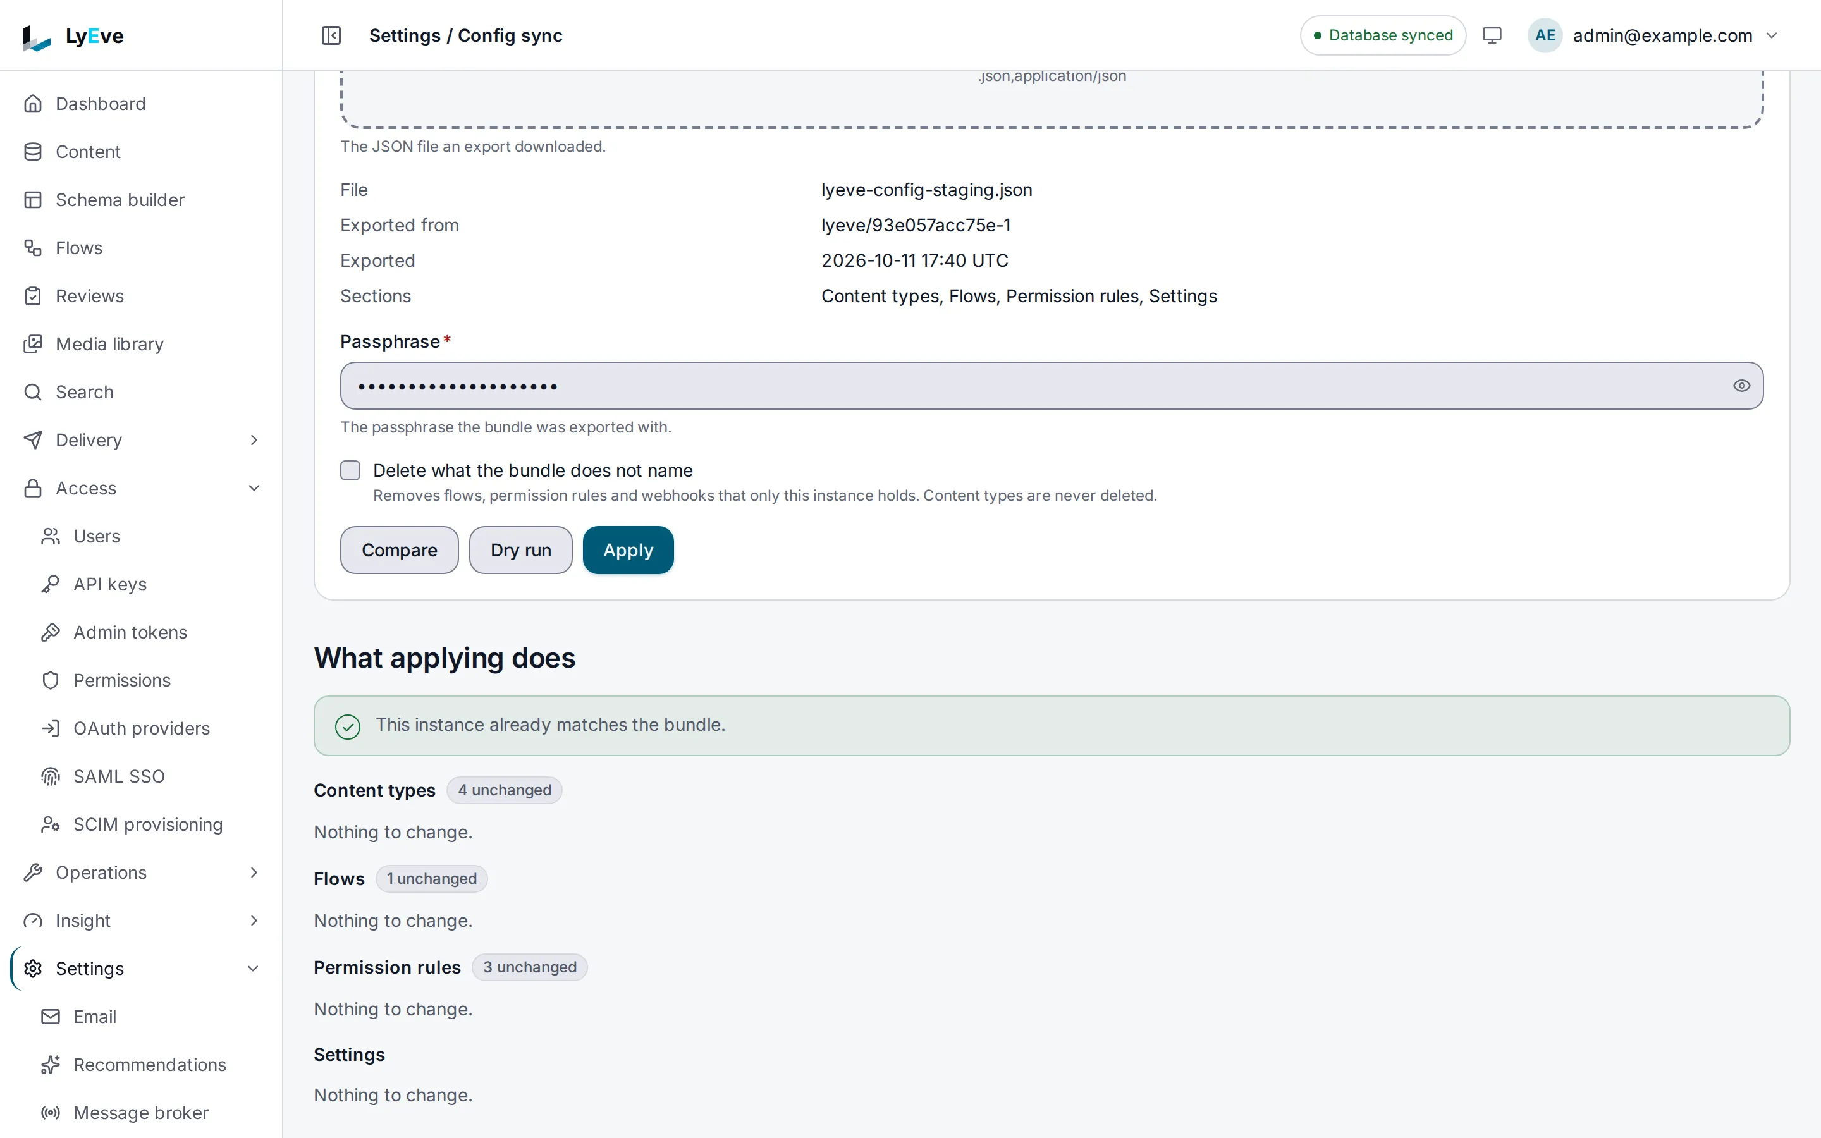The width and height of the screenshot is (1821, 1138).
Task: Click the file name lyeve-config-staging.json
Action: [926, 190]
